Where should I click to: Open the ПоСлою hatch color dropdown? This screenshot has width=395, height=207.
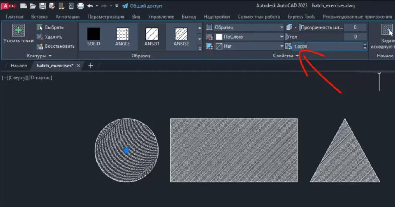(281, 37)
